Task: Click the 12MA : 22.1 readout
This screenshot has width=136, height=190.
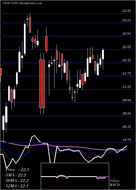Action: (x=17, y=186)
